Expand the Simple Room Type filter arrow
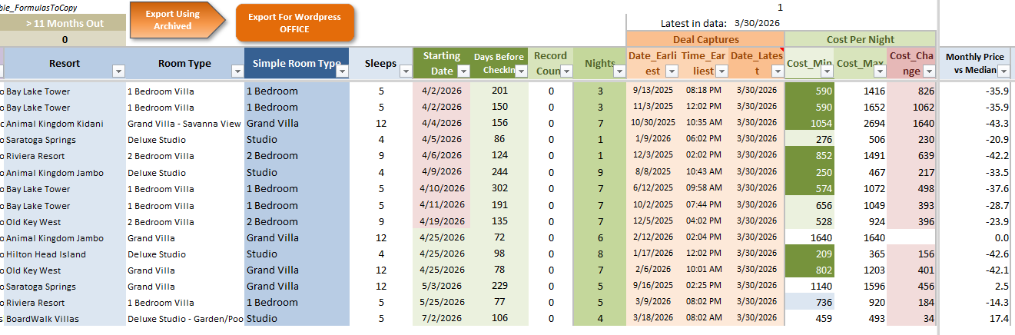Viewport: 1015px width, 335px height. pos(342,71)
